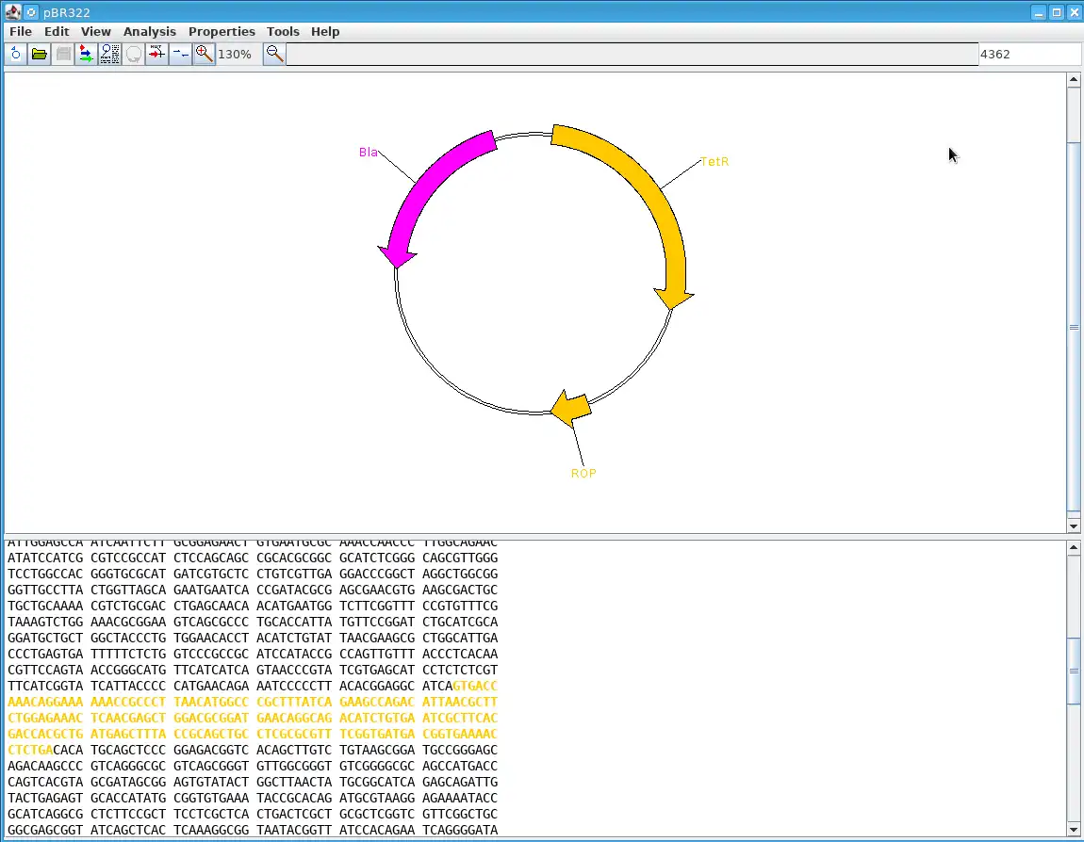Image resolution: width=1084 pixels, height=842 pixels.
Task: Click the ROP label on the map
Action: pos(583,473)
